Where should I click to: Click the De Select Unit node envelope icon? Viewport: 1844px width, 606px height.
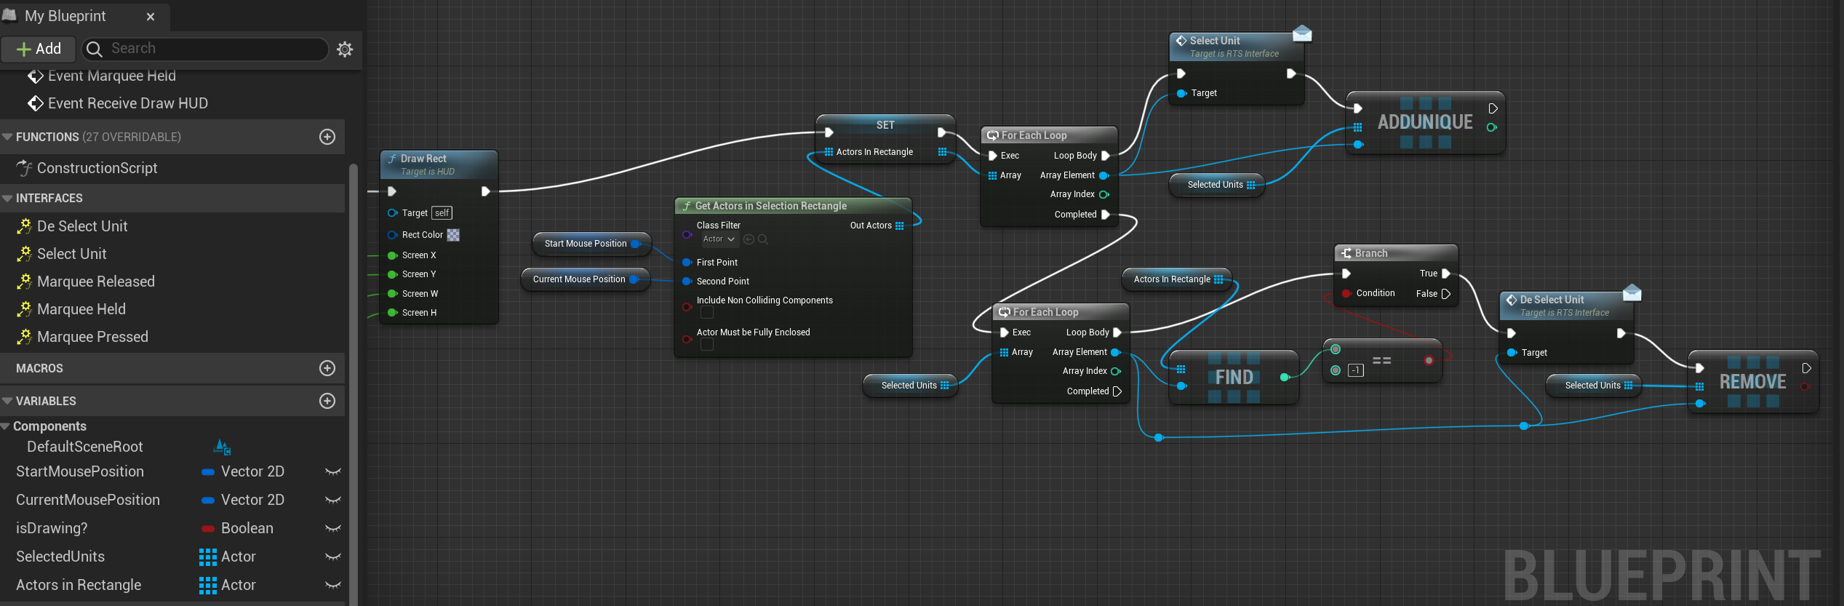(x=1632, y=292)
